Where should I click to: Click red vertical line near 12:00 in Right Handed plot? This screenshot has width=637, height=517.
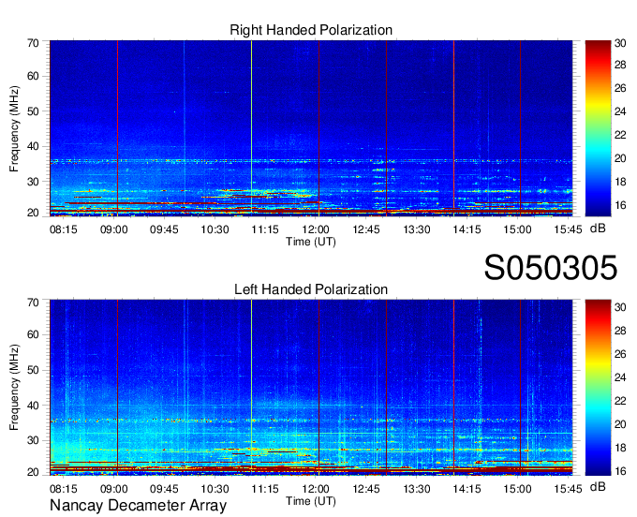[318, 128]
